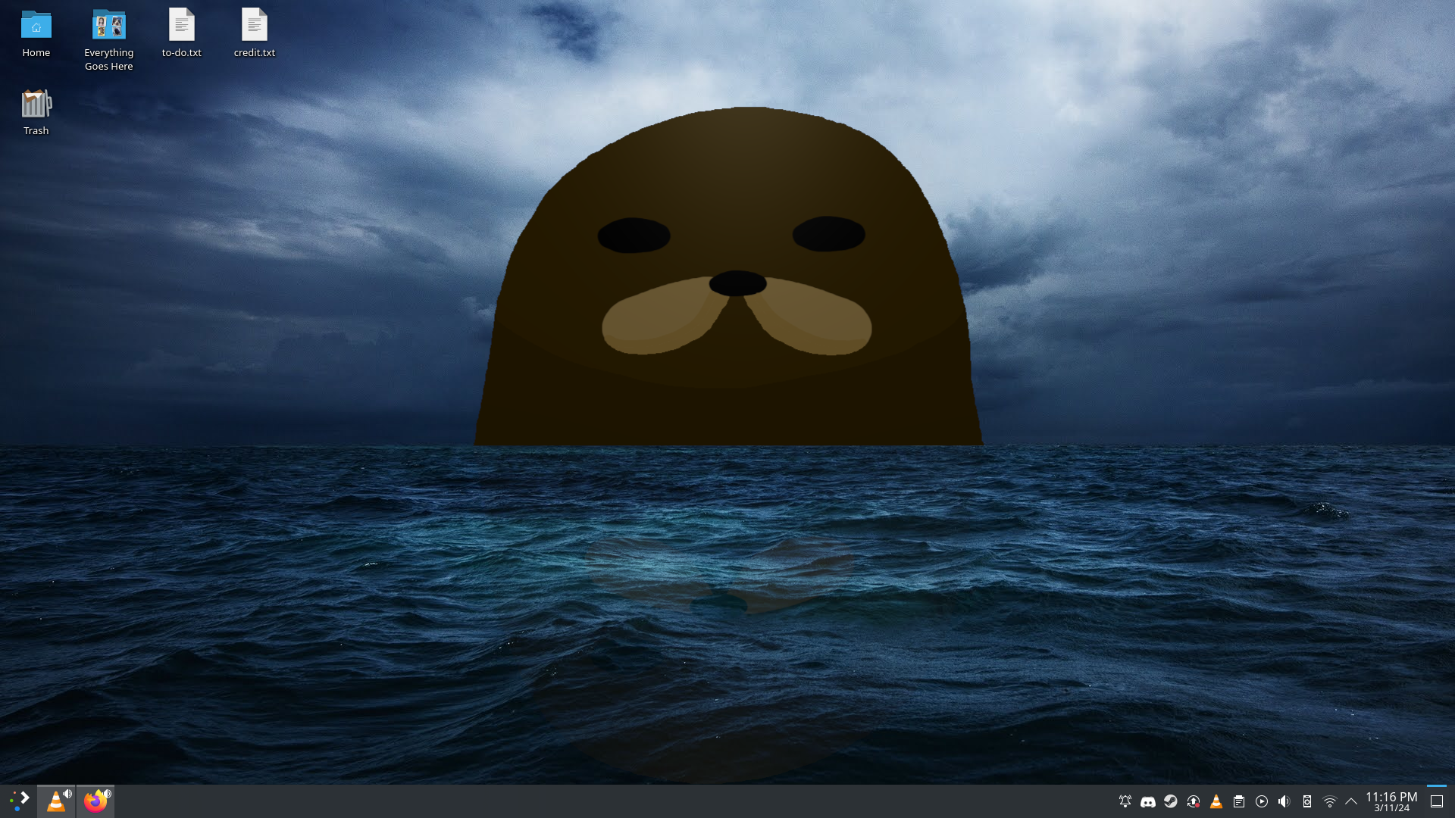Click the VLC cone in the system tray
This screenshot has height=818, width=1455.
(x=1216, y=801)
